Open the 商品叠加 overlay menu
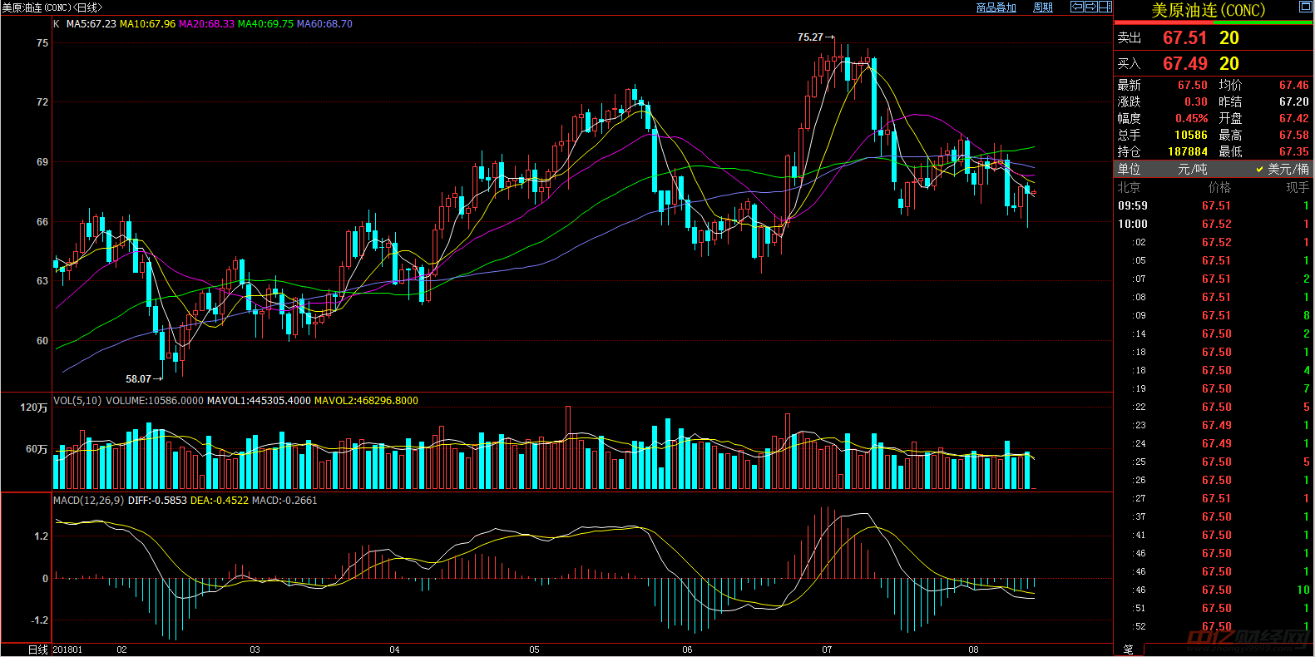This screenshot has width=1315, height=657. tap(996, 7)
